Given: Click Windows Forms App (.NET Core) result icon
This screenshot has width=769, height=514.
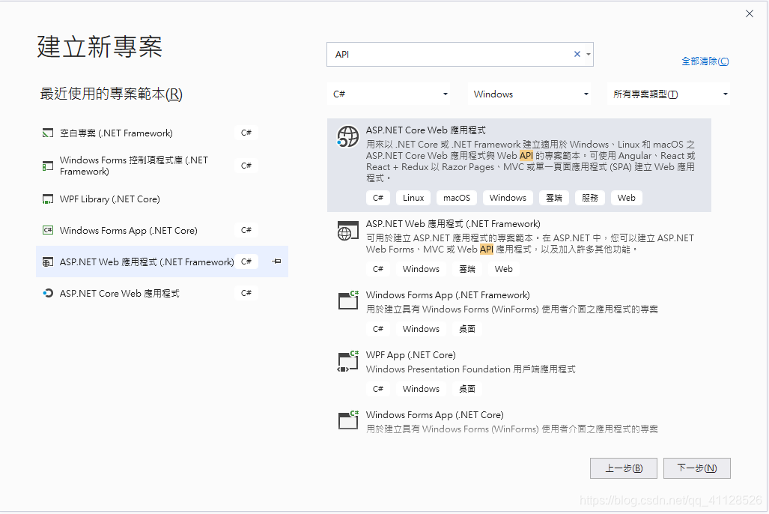Looking at the screenshot, I should pos(348,420).
